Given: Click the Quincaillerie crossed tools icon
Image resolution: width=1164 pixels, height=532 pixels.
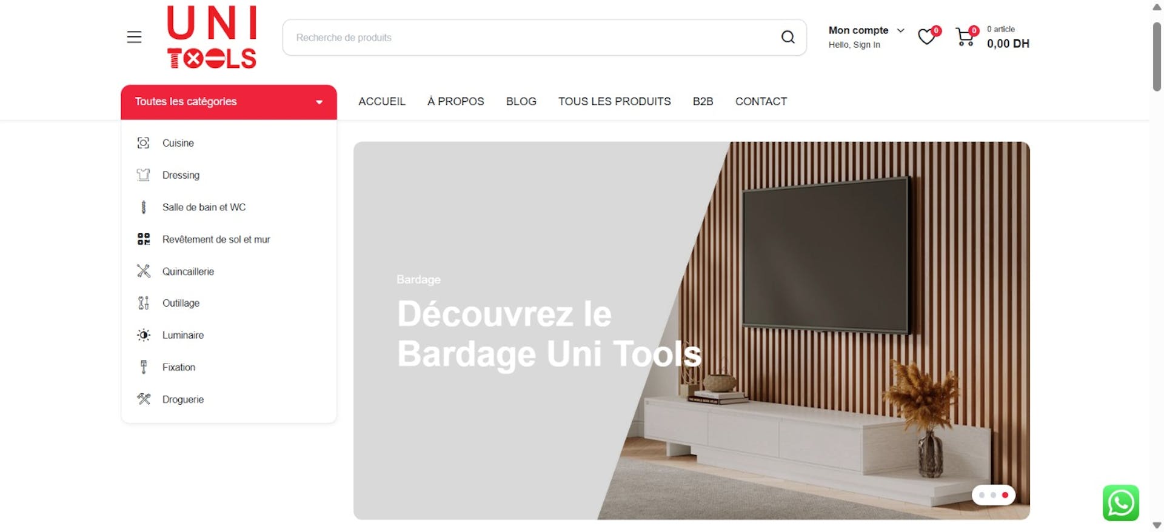Looking at the screenshot, I should click(x=143, y=271).
